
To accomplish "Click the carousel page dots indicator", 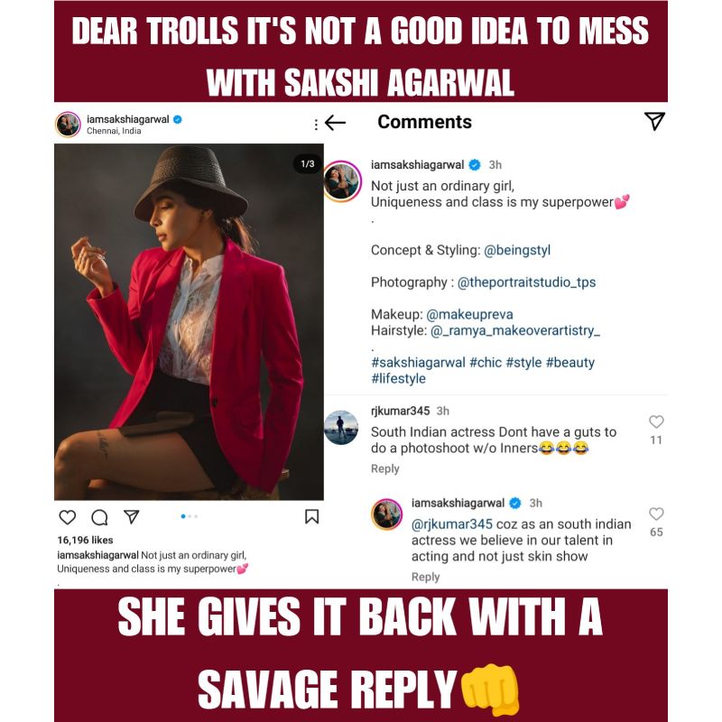I will click(x=190, y=517).
